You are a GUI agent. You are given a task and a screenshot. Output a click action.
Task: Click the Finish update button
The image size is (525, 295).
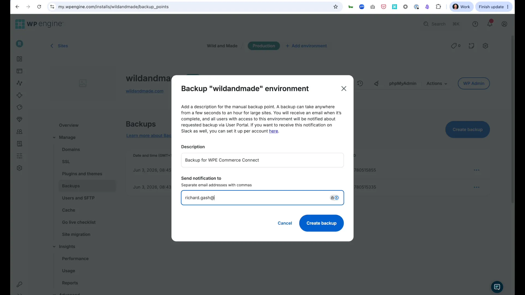point(494,7)
